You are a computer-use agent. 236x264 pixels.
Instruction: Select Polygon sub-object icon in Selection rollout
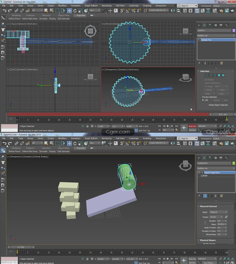(219, 75)
